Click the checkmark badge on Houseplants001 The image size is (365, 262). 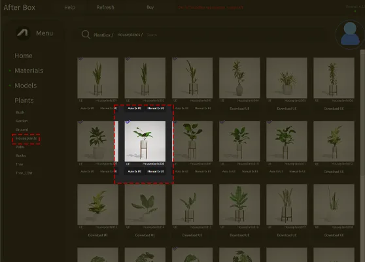[80, 59]
